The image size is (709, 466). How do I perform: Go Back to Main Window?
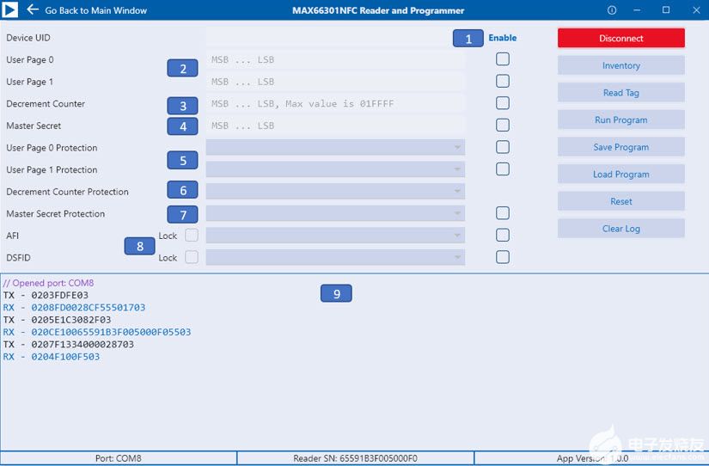[96, 10]
